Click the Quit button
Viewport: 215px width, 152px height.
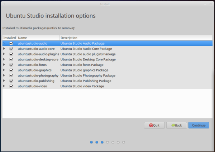pos(154,125)
